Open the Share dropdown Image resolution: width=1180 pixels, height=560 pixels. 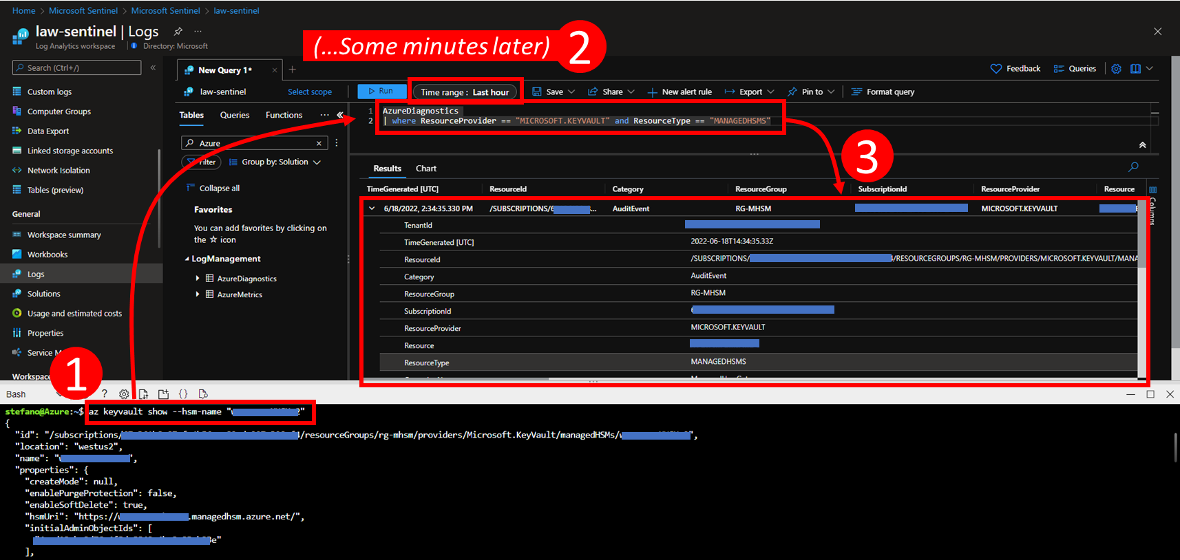click(631, 92)
